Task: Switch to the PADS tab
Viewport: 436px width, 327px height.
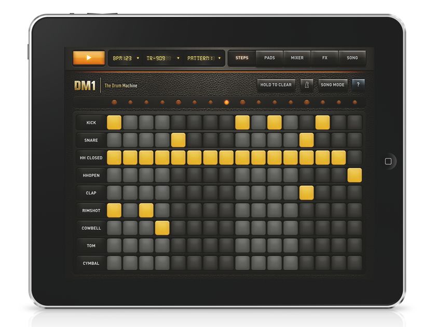Action: coord(270,58)
